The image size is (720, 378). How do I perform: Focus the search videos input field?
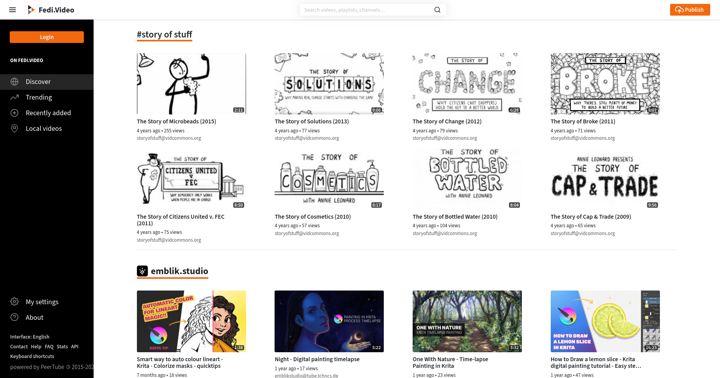pyautogui.click(x=367, y=10)
